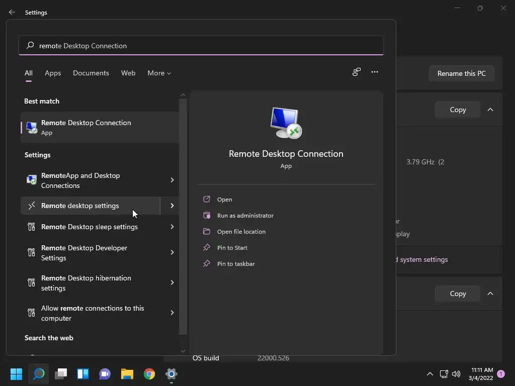Click RemoteApp and Desktop Connections icon
This screenshot has width=515, height=386.
click(x=32, y=180)
